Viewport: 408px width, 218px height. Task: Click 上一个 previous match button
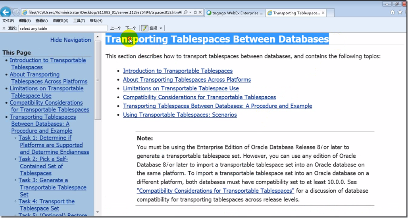click(115, 28)
